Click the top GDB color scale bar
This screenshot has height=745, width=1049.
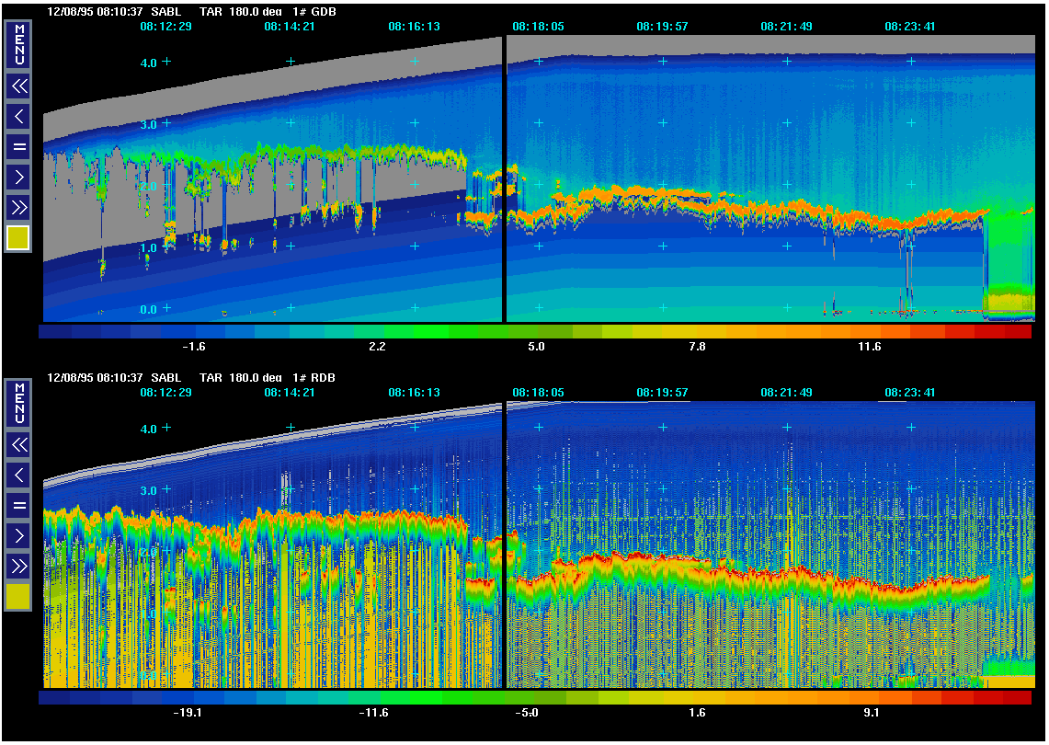tap(535, 331)
